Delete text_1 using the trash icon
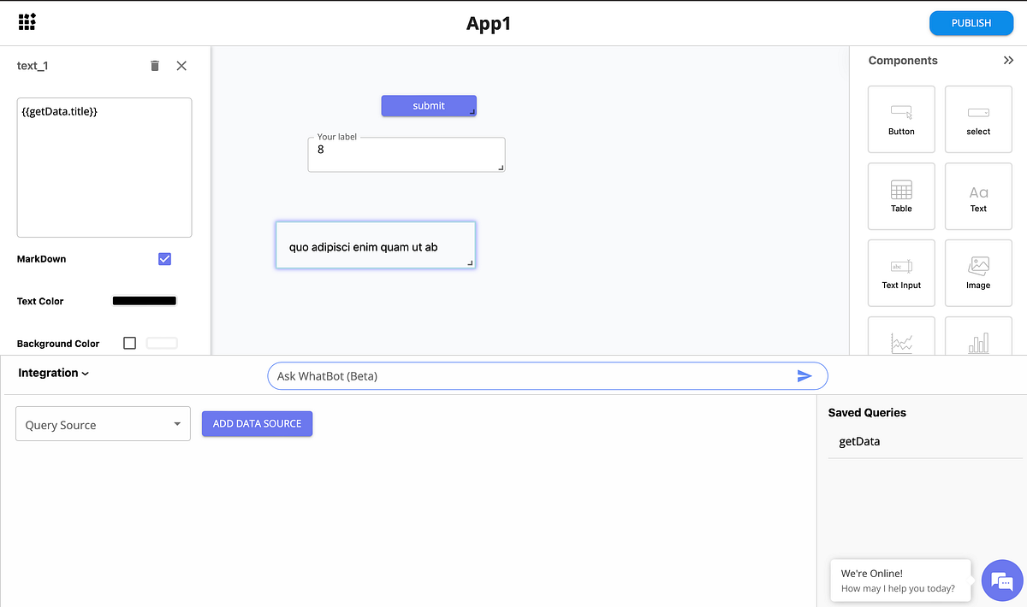Viewport: 1027px width, 607px height. 154,65
